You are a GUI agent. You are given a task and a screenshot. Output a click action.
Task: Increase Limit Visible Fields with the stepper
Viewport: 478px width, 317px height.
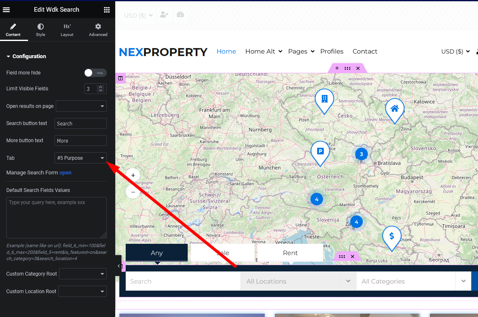pyautogui.click(x=101, y=87)
